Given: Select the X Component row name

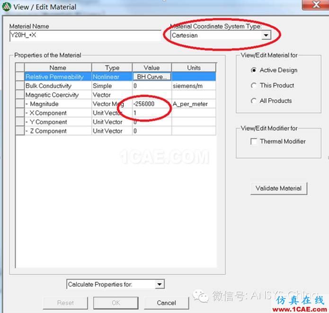Looking at the screenshot, I should point(58,113).
